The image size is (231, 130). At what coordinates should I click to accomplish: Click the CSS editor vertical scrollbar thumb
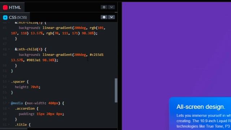[116, 90]
